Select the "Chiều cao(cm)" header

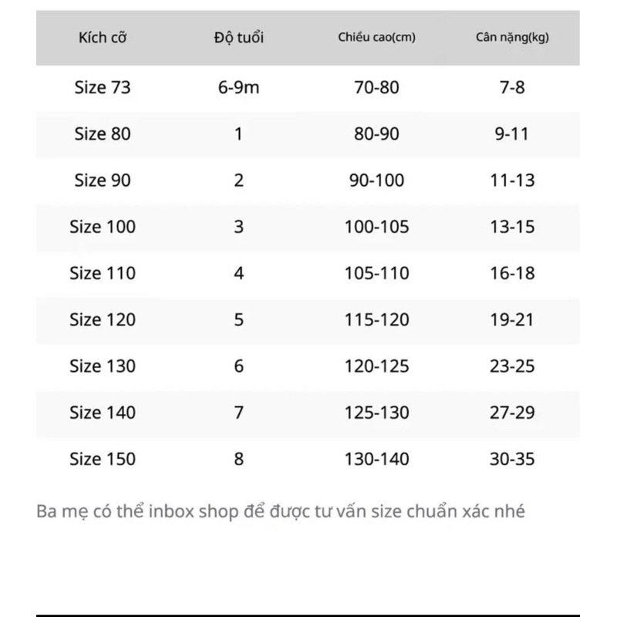tap(377, 37)
